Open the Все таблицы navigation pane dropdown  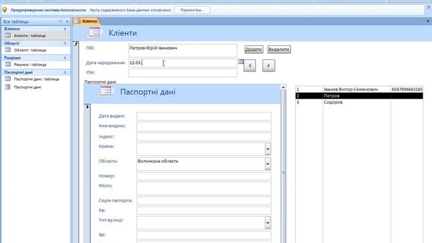[x=60, y=22]
